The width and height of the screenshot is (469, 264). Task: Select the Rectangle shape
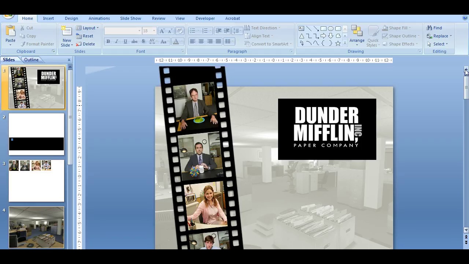(324, 28)
